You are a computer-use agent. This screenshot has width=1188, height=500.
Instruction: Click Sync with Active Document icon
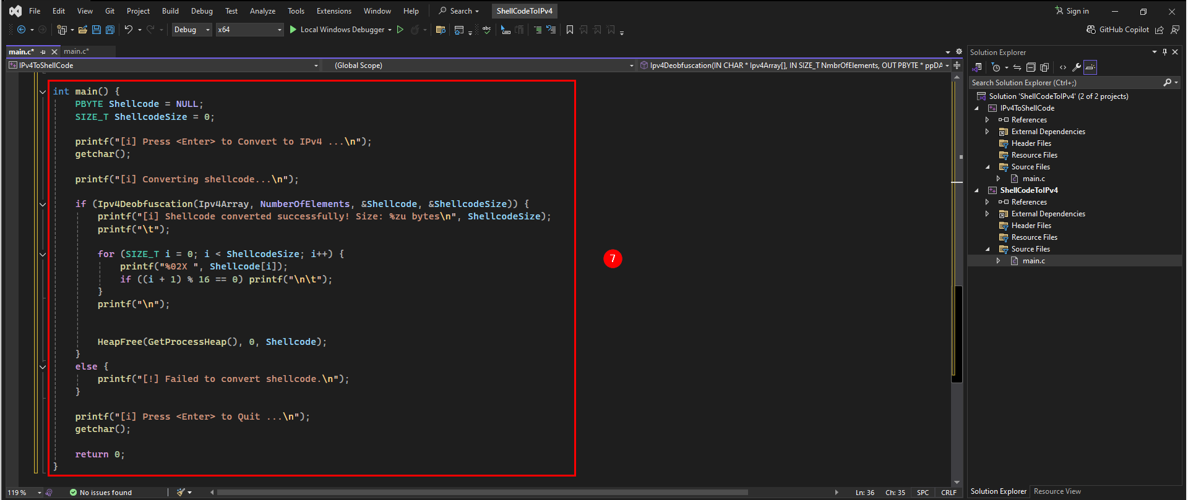(x=1017, y=67)
